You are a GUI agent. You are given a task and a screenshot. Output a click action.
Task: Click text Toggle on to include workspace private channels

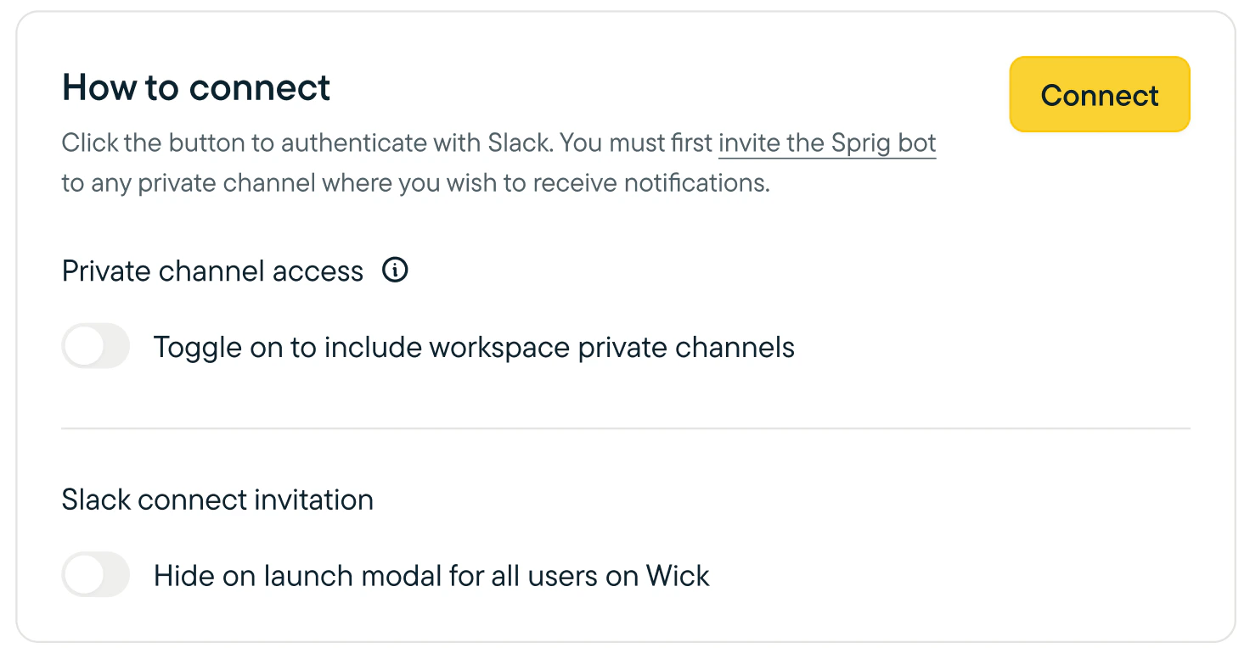(474, 347)
